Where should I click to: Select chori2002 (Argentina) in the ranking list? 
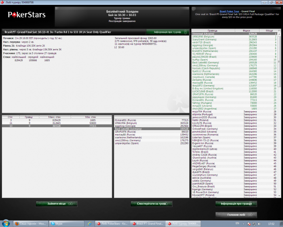pyautogui.click(x=234, y=109)
